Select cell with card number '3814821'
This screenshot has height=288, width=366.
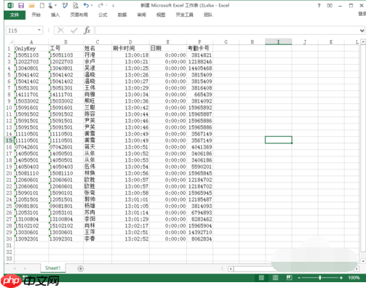click(x=200, y=55)
